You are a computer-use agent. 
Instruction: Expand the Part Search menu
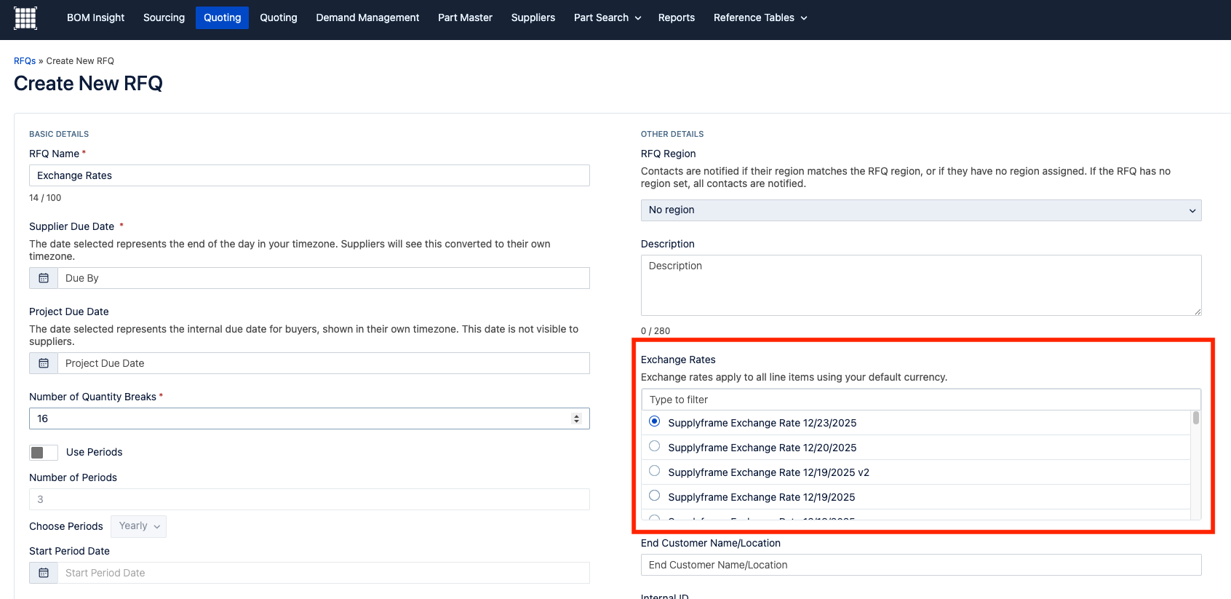[x=607, y=17]
